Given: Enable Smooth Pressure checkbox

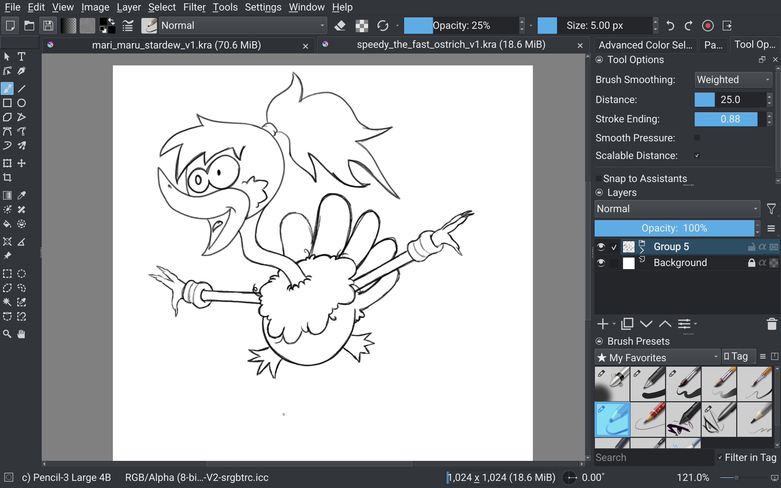Looking at the screenshot, I should [697, 138].
